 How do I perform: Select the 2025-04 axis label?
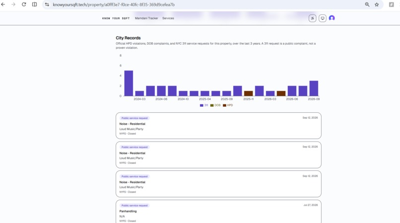point(205,99)
